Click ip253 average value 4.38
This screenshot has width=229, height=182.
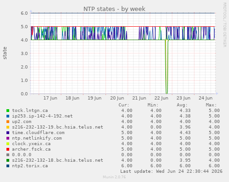click(x=185, y=116)
